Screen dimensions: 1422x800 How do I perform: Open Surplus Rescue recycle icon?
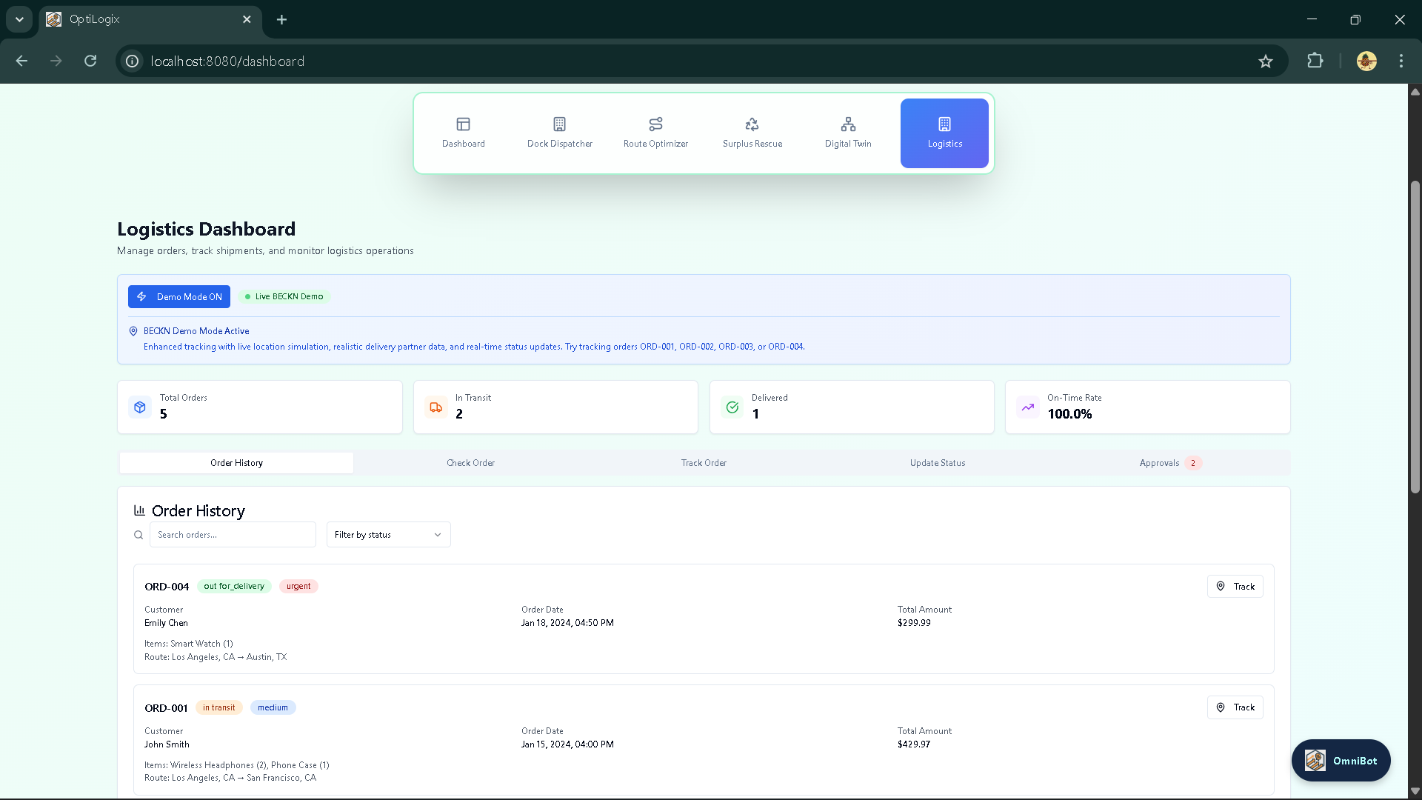click(752, 124)
